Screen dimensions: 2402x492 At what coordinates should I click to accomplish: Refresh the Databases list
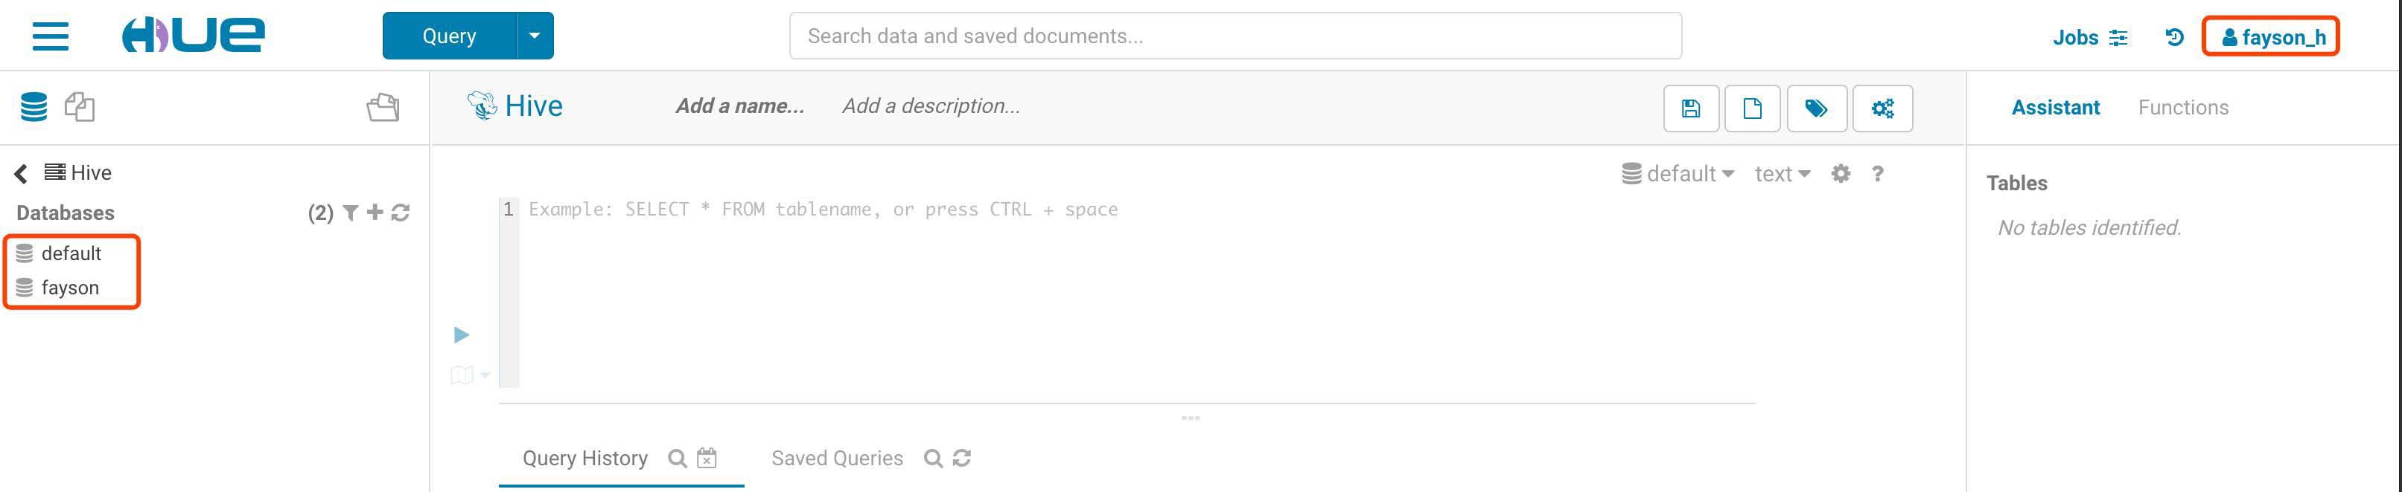pyautogui.click(x=401, y=213)
